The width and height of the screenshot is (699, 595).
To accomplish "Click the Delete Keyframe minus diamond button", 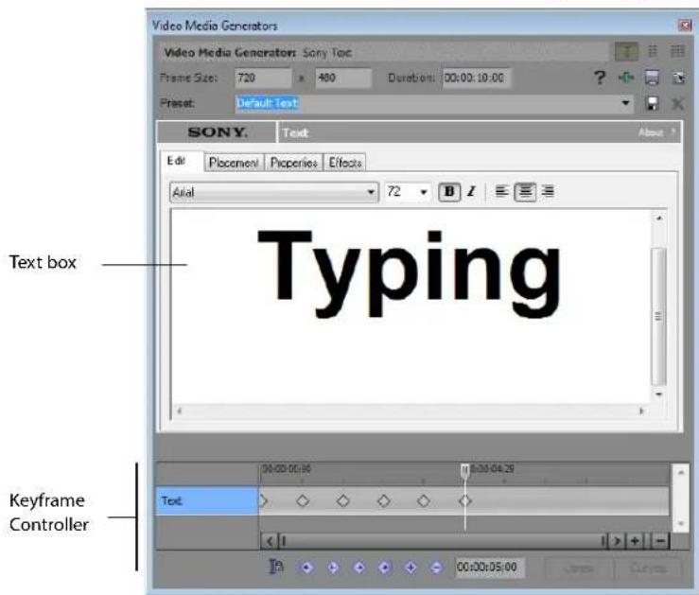I will 436,568.
